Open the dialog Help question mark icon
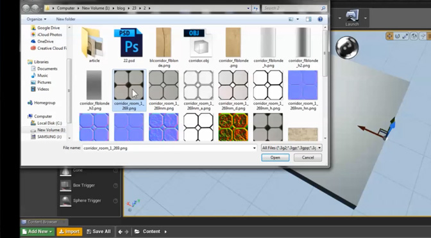The height and width of the screenshot is (238, 431). pos(320,19)
